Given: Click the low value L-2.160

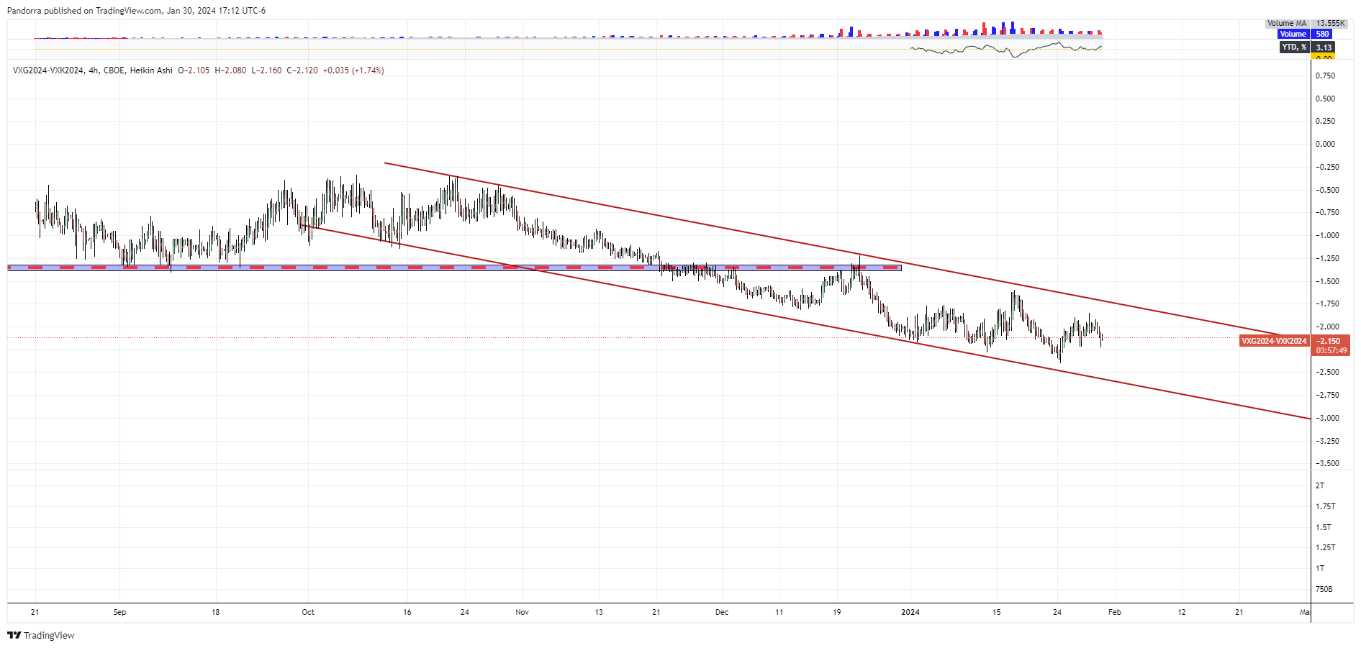Looking at the screenshot, I should 266,70.
